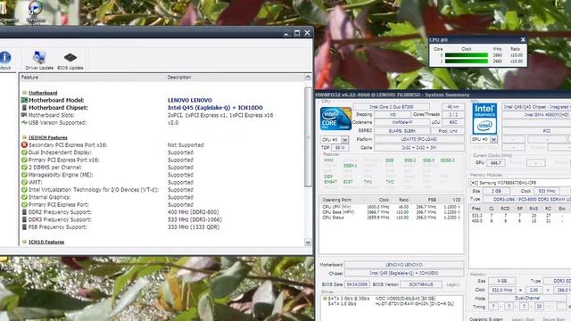The image size is (571, 321).
Task: Click the LGA775 Platform field
Action: (x=419, y=139)
